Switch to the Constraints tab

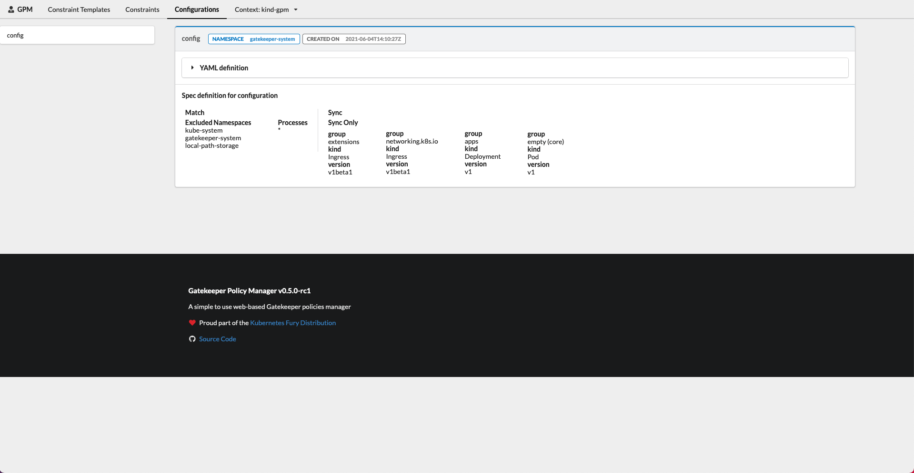(142, 10)
